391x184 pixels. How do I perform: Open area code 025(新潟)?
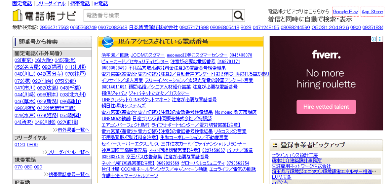[48, 102]
